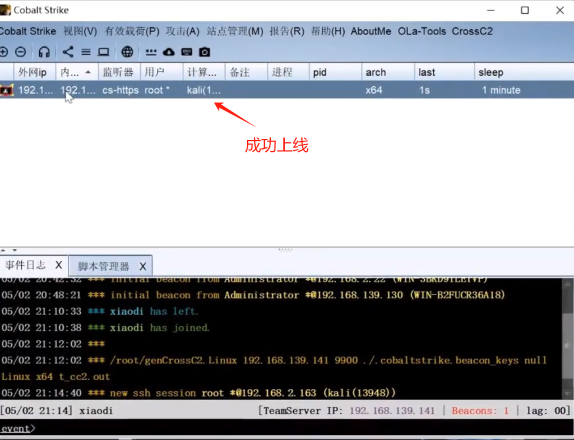Viewport: 574px width, 440px height.
Task: Show target table with the laptop icon
Action: [x=104, y=52]
